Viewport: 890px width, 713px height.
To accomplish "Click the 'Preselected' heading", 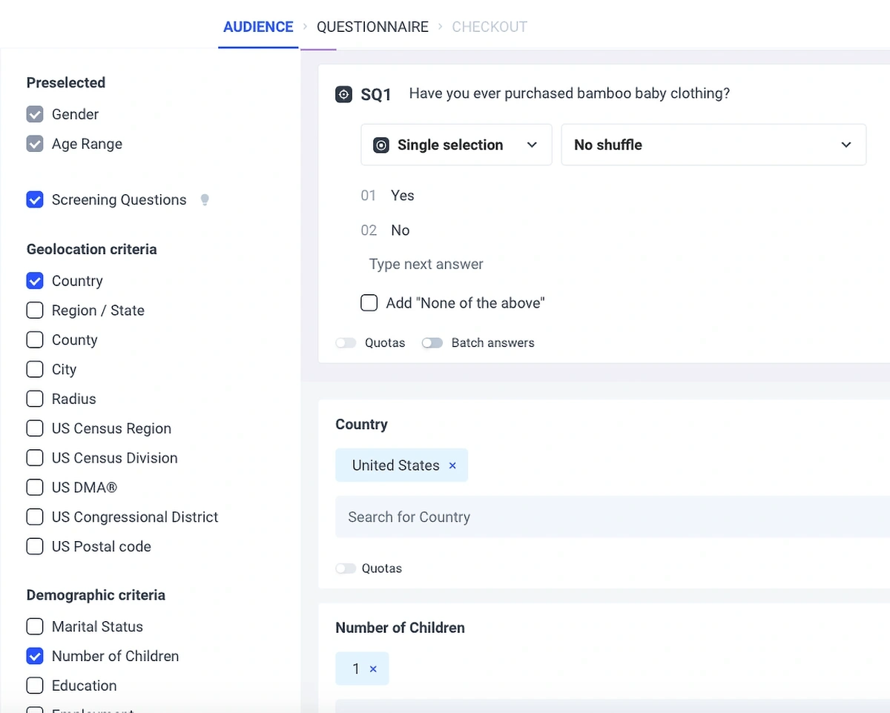I will point(66,82).
